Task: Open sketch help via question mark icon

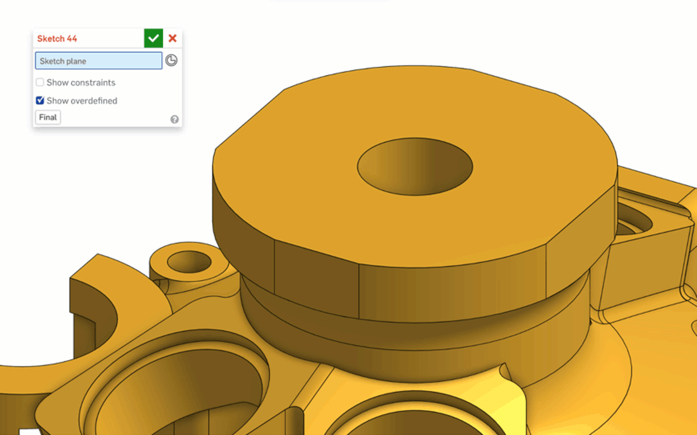Action: (x=174, y=119)
